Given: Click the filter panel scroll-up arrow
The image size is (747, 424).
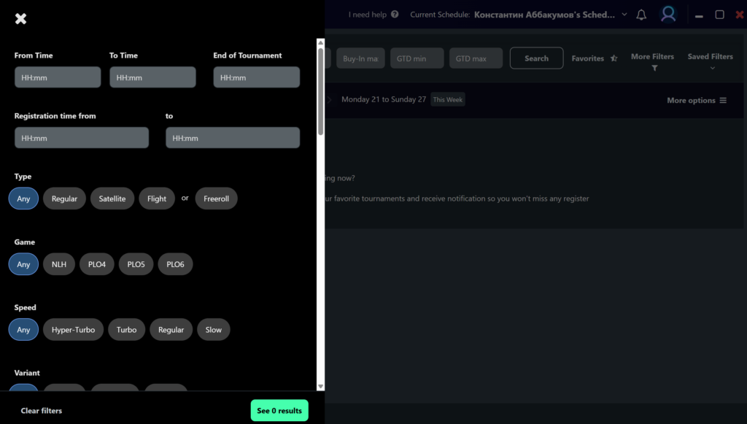Looking at the screenshot, I should 321,43.
